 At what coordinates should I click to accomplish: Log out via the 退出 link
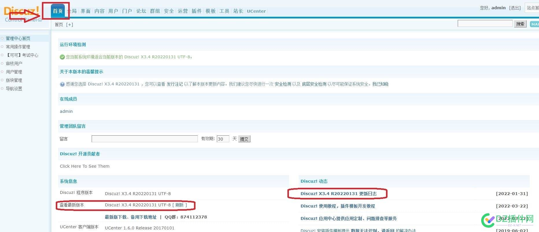click(515, 8)
